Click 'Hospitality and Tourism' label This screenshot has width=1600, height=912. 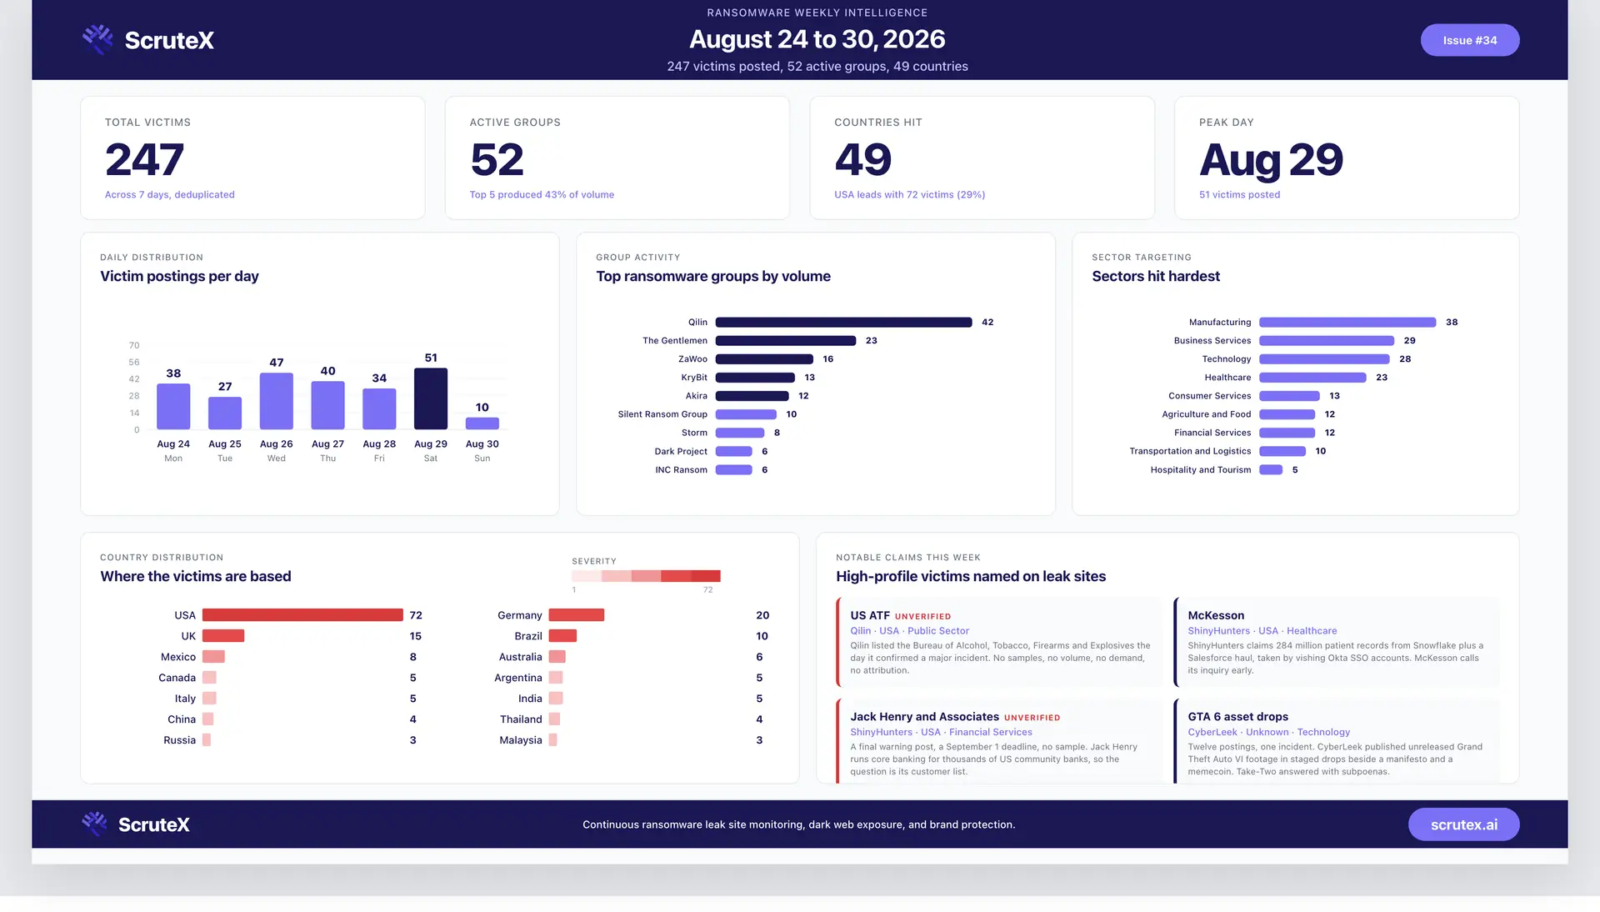pyautogui.click(x=1200, y=470)
